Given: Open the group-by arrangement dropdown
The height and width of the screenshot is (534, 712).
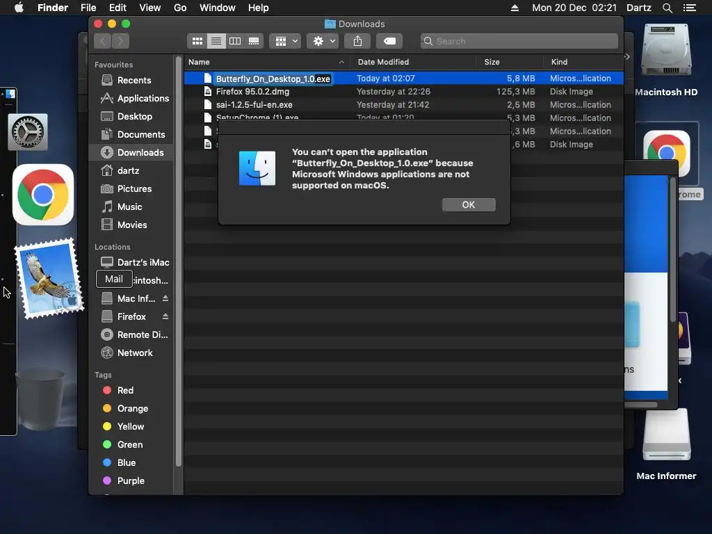Looking at the screenshot, I should pos(285,41).
